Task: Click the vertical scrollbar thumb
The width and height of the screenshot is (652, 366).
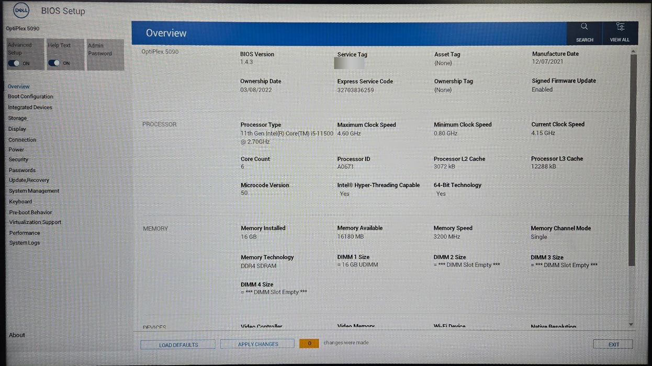Action: (633, 159)
